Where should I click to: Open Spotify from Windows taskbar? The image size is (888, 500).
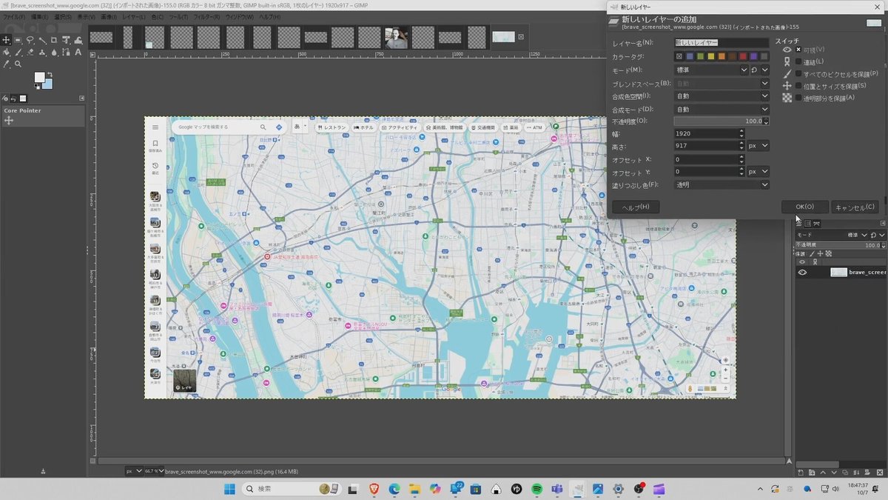[x=537, y=489]
